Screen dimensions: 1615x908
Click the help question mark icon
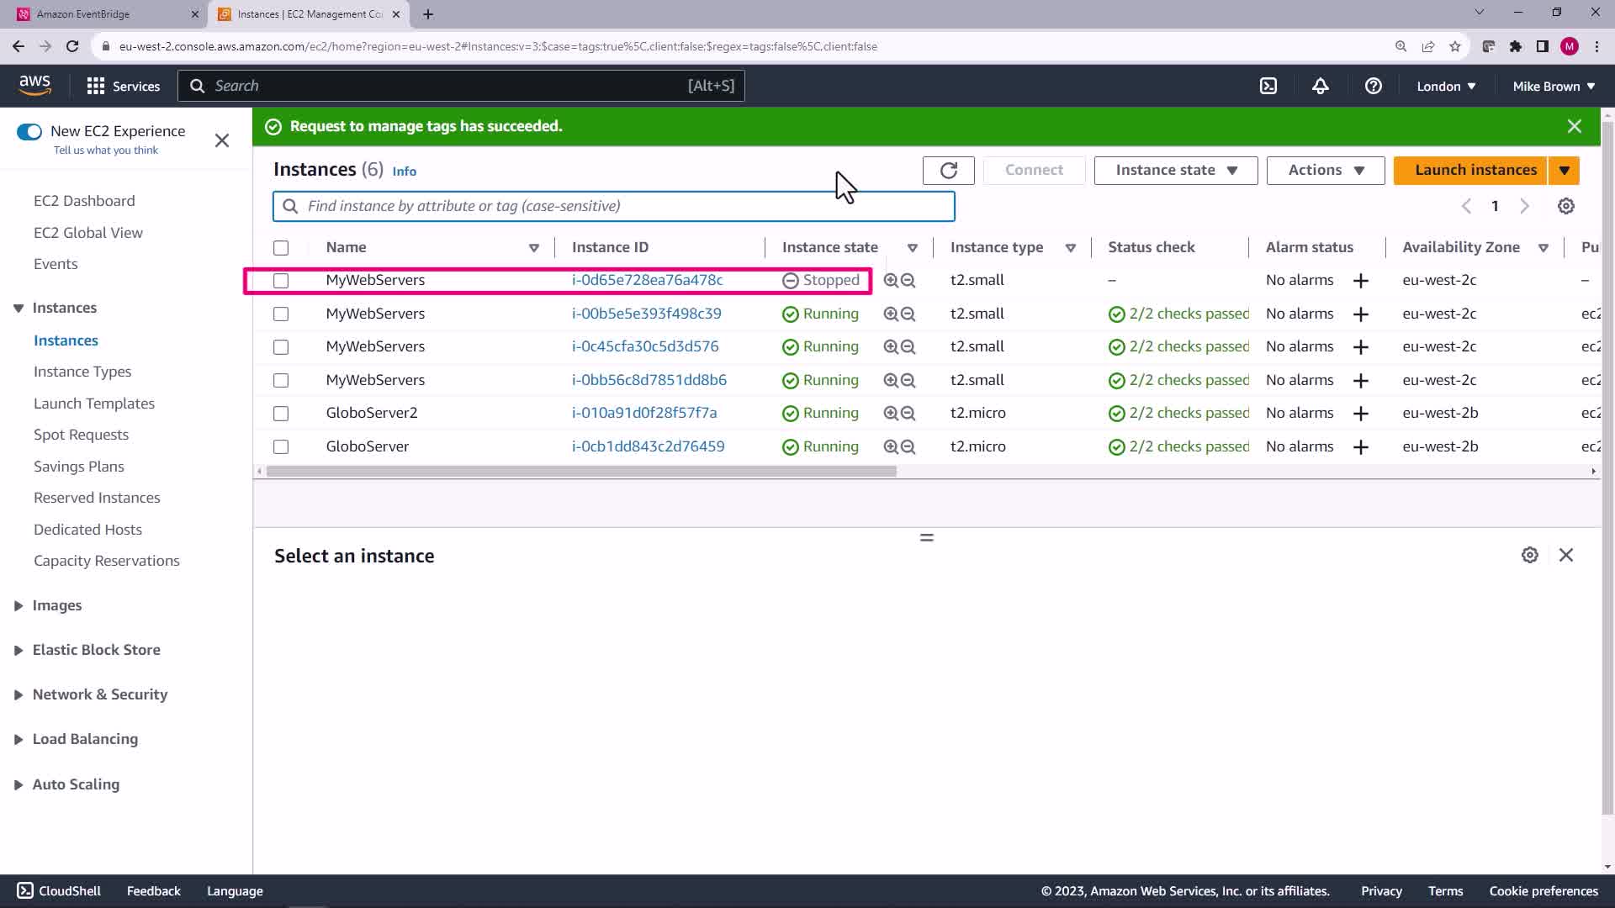tap(1373, 86)
